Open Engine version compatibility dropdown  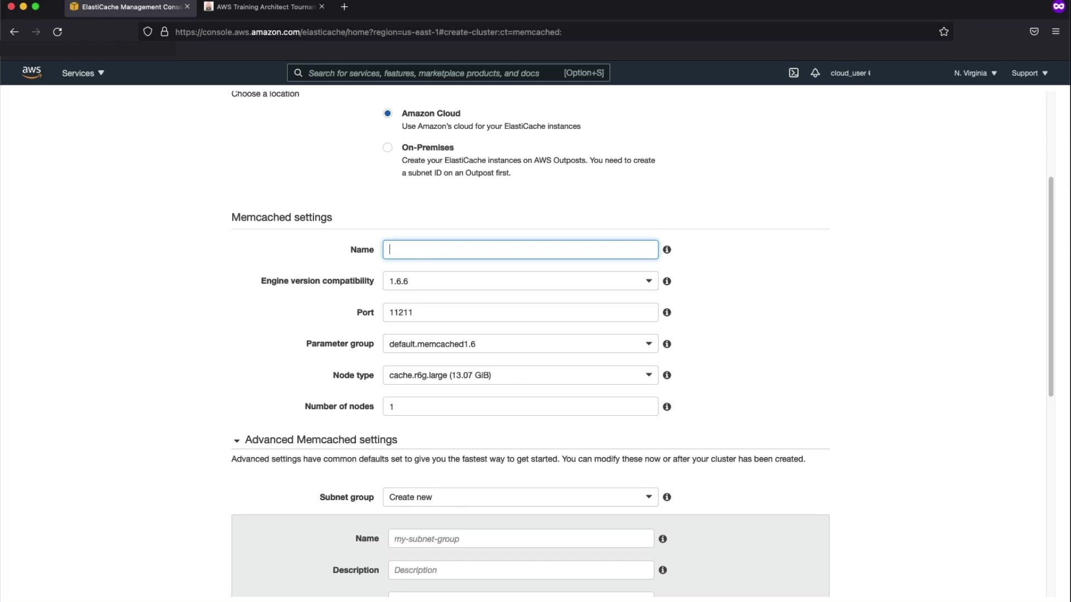coord(520,281)
